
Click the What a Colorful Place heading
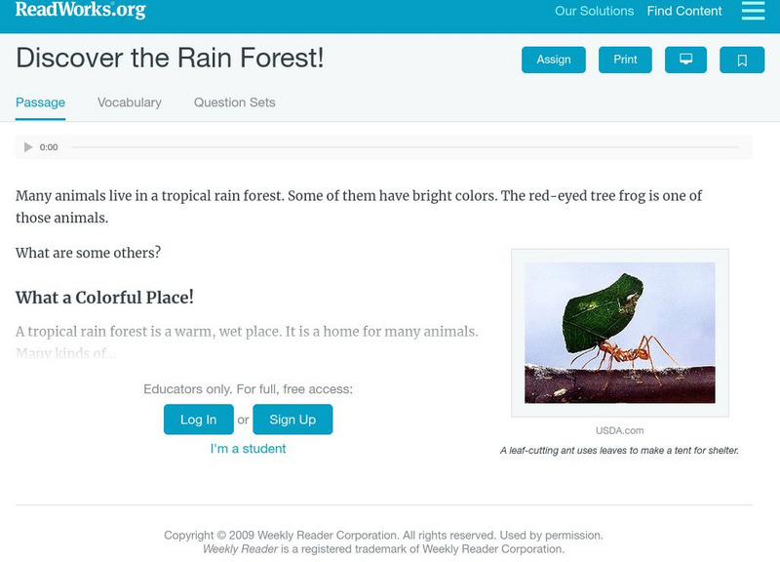pyautogui.click(x=104, y=298)
